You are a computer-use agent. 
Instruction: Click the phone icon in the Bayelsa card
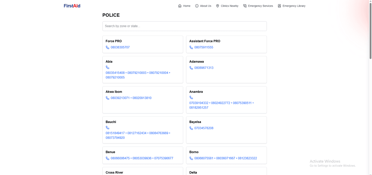tap(191, 128)
